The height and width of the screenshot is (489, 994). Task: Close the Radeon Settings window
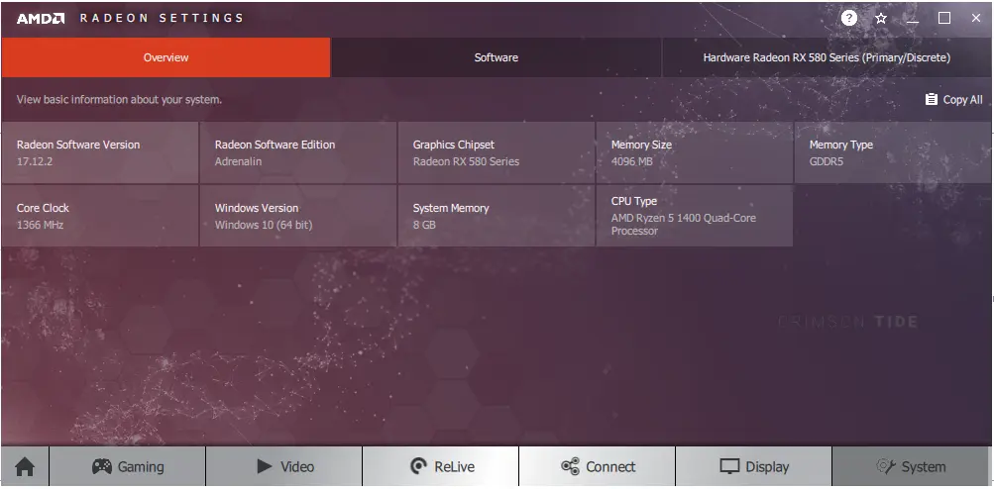tap(975, 19)
